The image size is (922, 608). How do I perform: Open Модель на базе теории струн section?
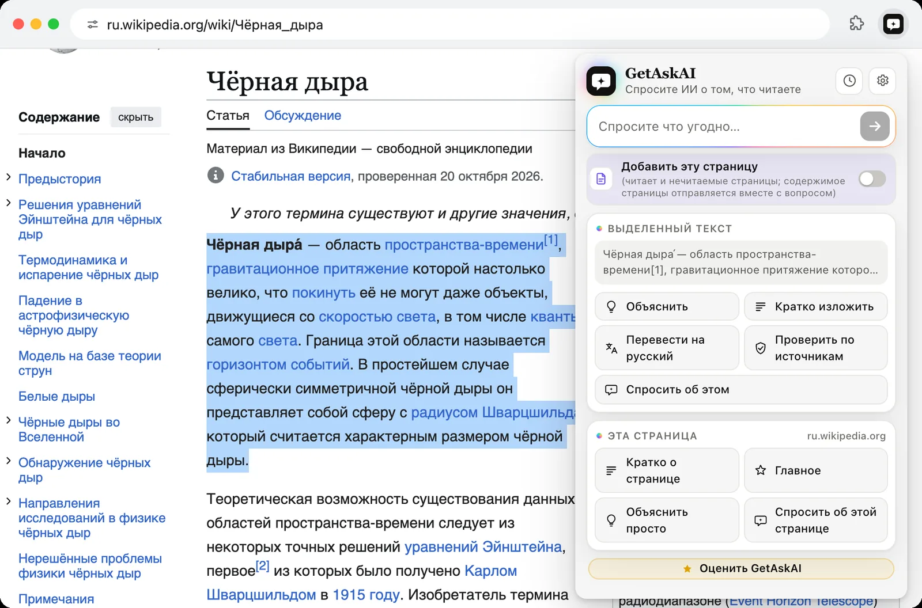click(90, 363)
